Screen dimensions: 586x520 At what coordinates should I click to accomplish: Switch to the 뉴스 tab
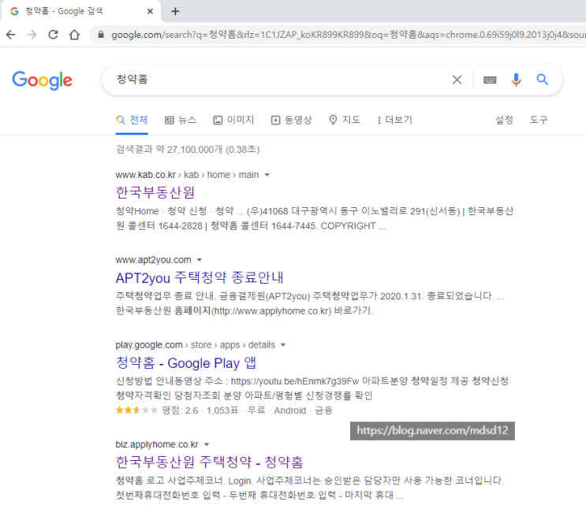[x=181, y=120]
